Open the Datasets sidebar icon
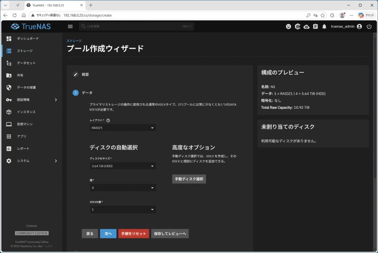This screenshot has width=378, height=253. click(x=9, y=63)
